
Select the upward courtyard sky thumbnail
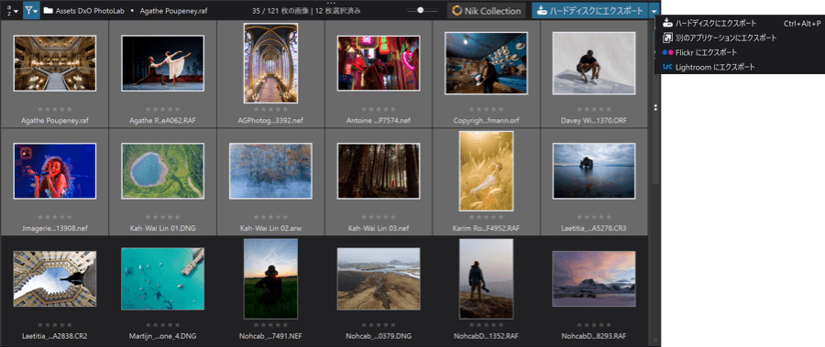(55, 278)
